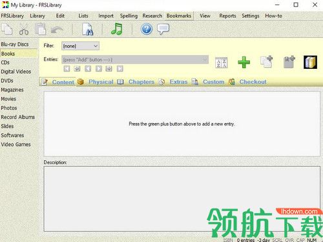Open the FRSLibrary menu
This screenshot has width=323, height=242.
(12, 16)
